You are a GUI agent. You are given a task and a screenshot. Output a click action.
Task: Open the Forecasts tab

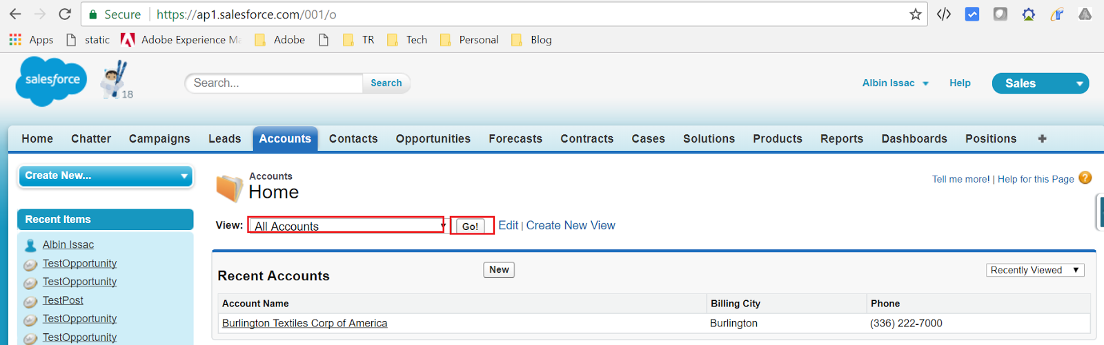point(515,138)
